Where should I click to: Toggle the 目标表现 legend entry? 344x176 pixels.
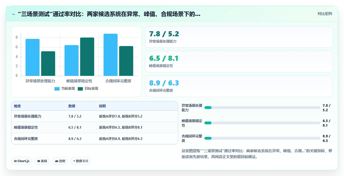88,89
